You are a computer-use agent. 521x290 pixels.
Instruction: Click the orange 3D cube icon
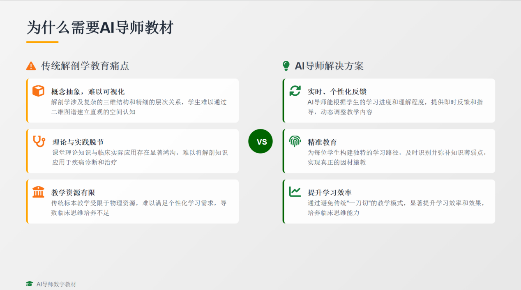[38, 91]
